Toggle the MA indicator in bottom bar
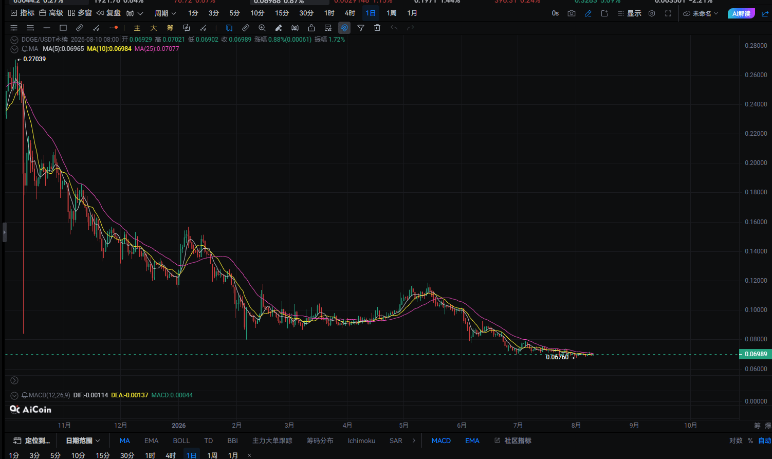Image resolution: width=772 pixels, height=459 pixels. [x=125, y=440]
